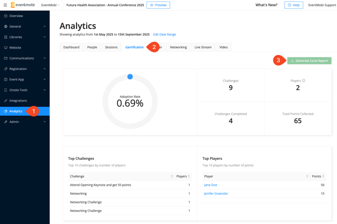Viewport: 337px width, 224px height.
Task: Click the Networking challenge row
Action: (x=130, y=194)
